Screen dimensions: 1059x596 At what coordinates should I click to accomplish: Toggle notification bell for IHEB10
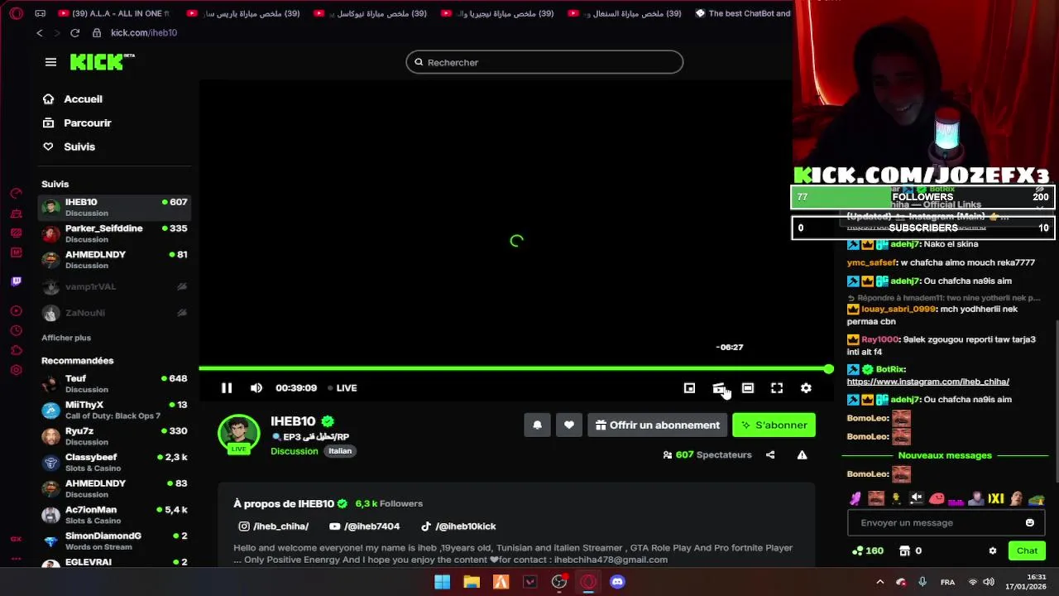pos(537,425)
